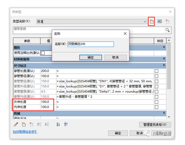Click size_lookup formula containing "D1"
The width and height of the screenshot is (185, 145).
[105, 87]
